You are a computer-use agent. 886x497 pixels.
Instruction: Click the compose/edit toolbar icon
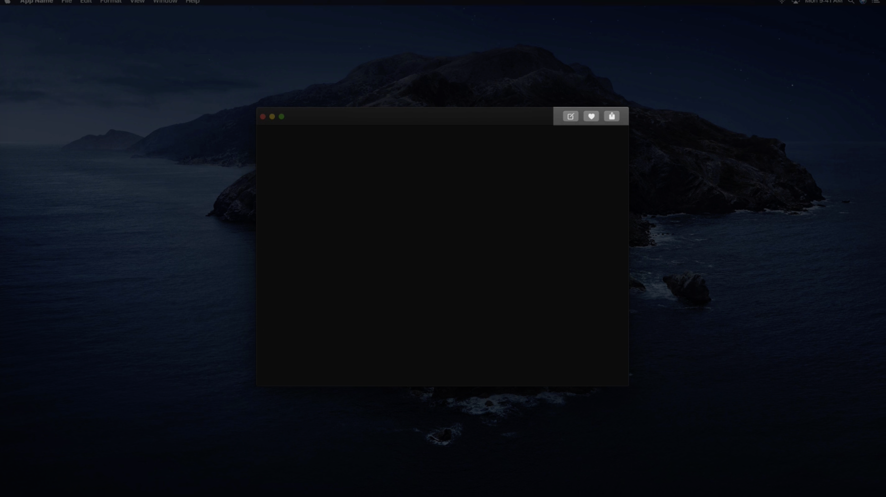click(570, 116)
